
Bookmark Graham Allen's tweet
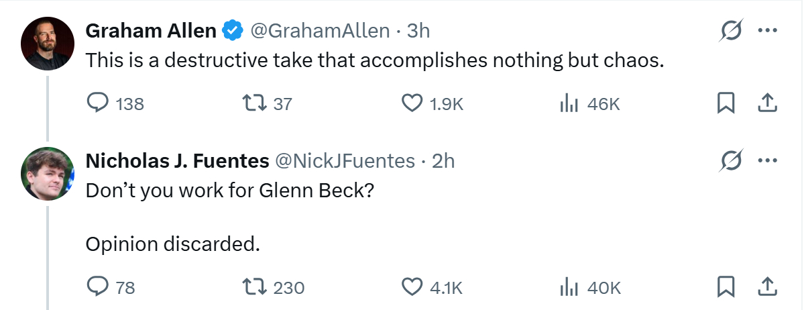click(x=726, y=103)
